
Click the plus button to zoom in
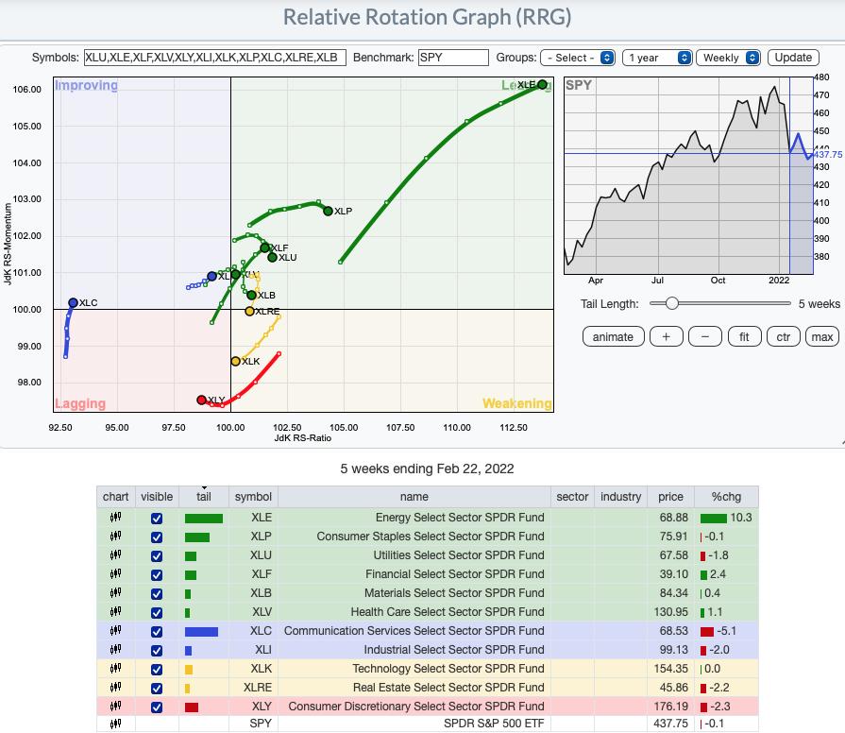tap(666, 337)
